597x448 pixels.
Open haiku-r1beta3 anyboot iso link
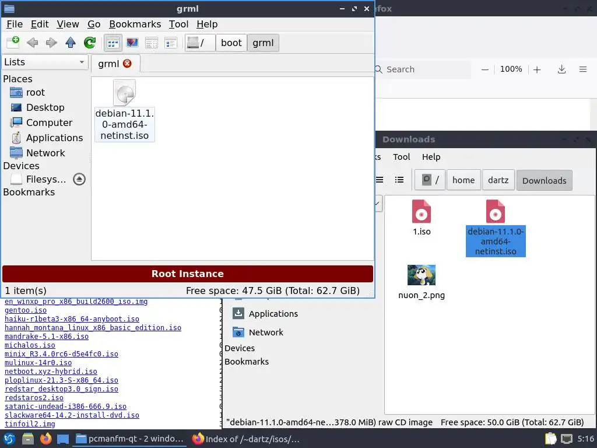tap(72, 319)
